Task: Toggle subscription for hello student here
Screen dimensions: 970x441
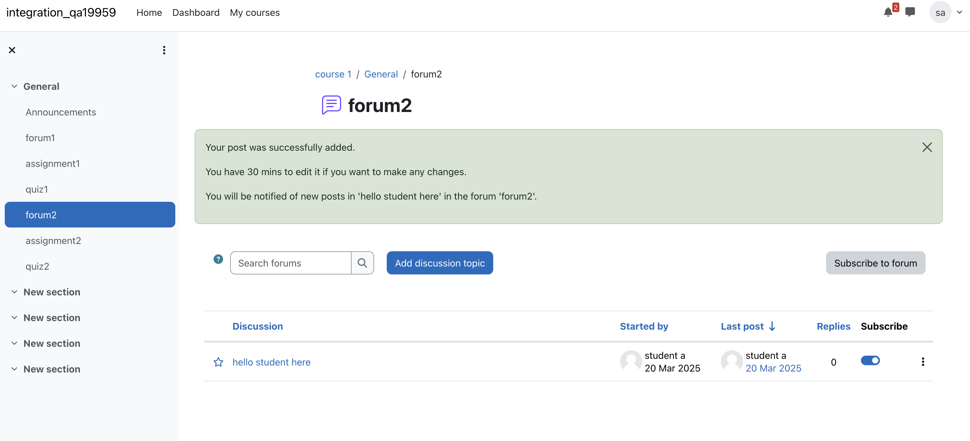Action: [x=870, y=360]
